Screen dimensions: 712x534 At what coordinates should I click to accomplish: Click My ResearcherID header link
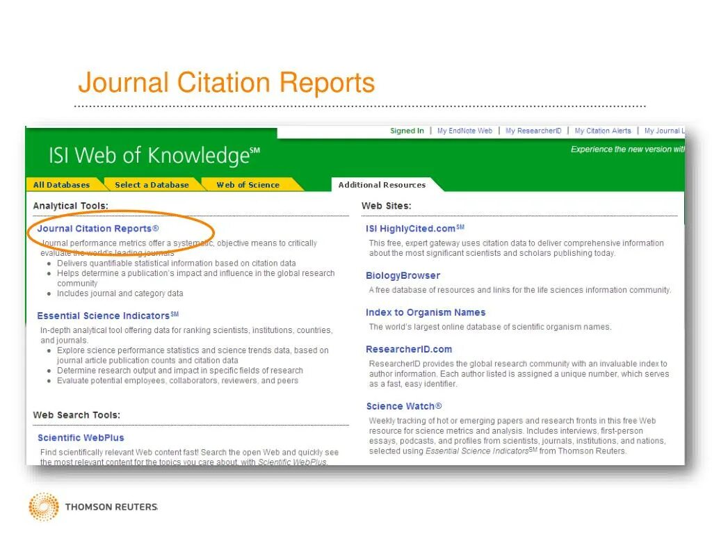coord(533,131)
